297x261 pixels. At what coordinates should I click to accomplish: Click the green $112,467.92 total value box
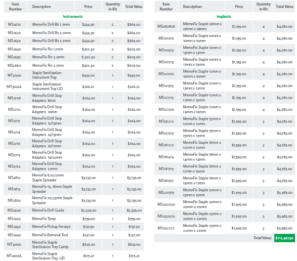(x=284, y=238)
